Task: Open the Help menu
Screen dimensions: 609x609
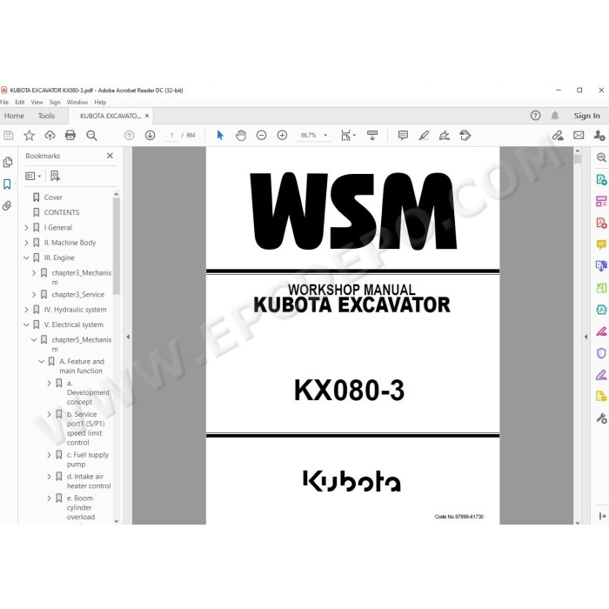Action: click(100, 102)
